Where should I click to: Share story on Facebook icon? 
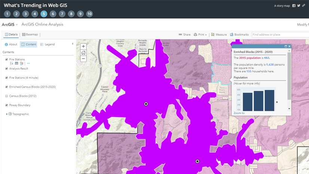294,6
